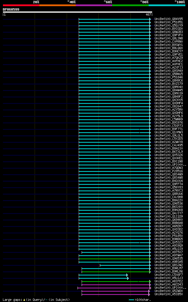Screen dimensions: 188x302
Task: Select subject label UniRef100_O82647
Action: click(x=169, y=106)
